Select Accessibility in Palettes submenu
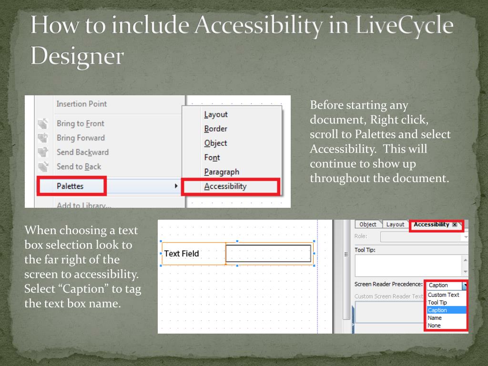 click(x=225, y=186)
